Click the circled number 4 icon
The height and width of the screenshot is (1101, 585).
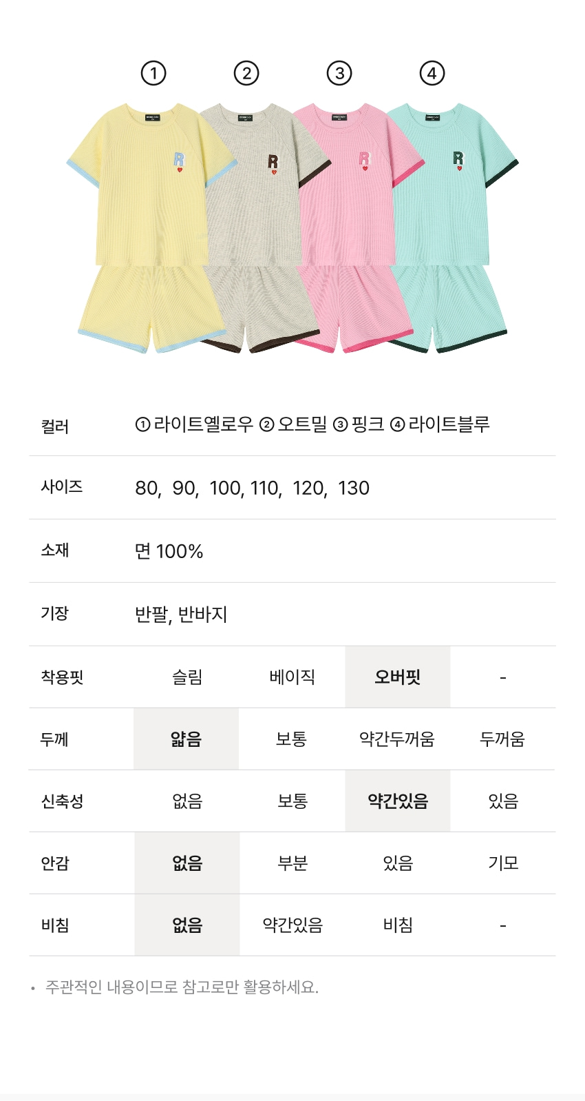coord(432,73)
